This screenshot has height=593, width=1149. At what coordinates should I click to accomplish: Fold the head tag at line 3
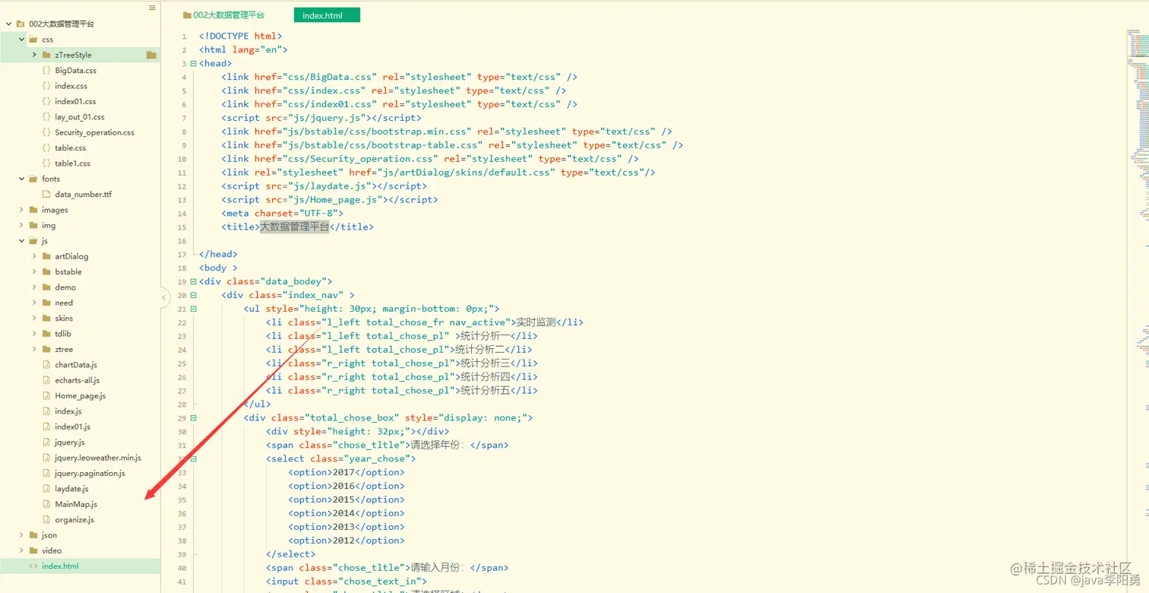pos(193,63)
